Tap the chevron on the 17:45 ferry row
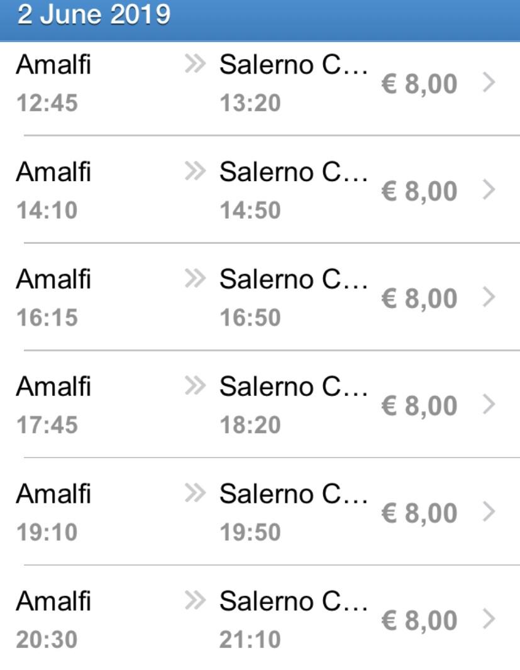The width and height of the screenshot is (520, 670). pos(489,405)
